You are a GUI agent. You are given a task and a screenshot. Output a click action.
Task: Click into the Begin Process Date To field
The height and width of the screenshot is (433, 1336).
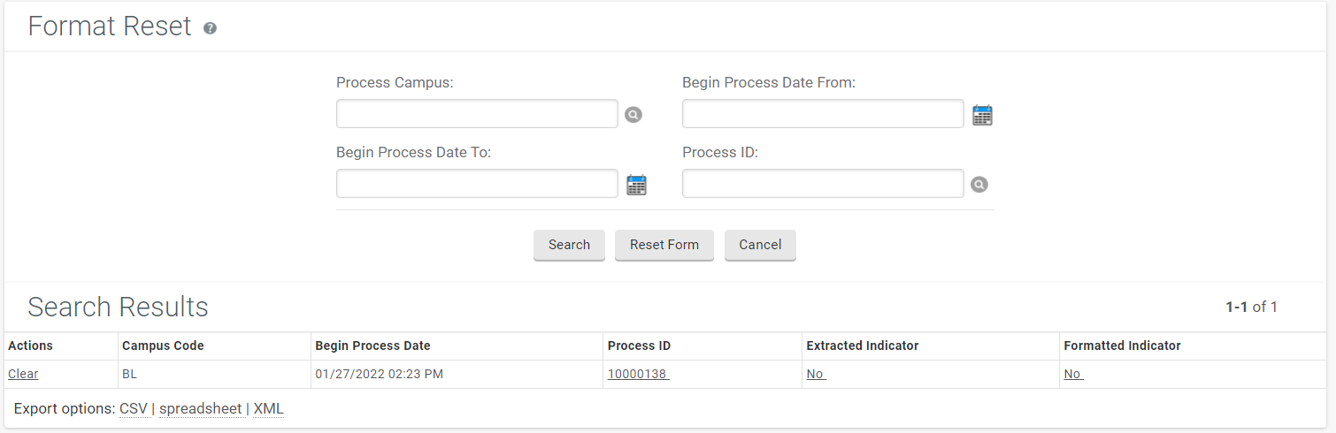477,184
